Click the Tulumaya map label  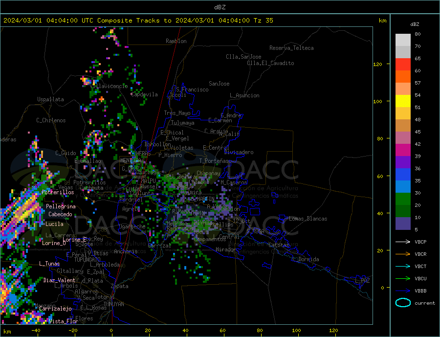183,123
